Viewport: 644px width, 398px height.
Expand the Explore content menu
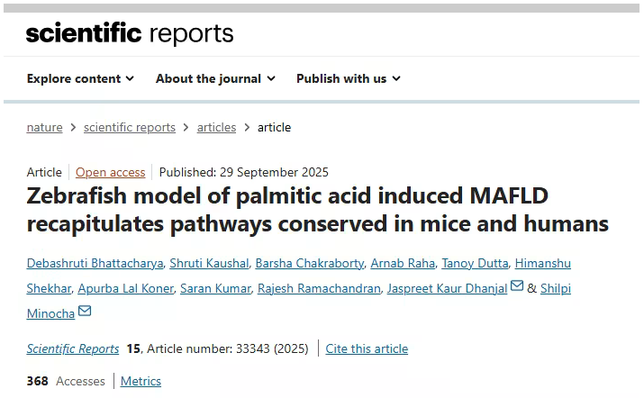[x=80, y=78]
